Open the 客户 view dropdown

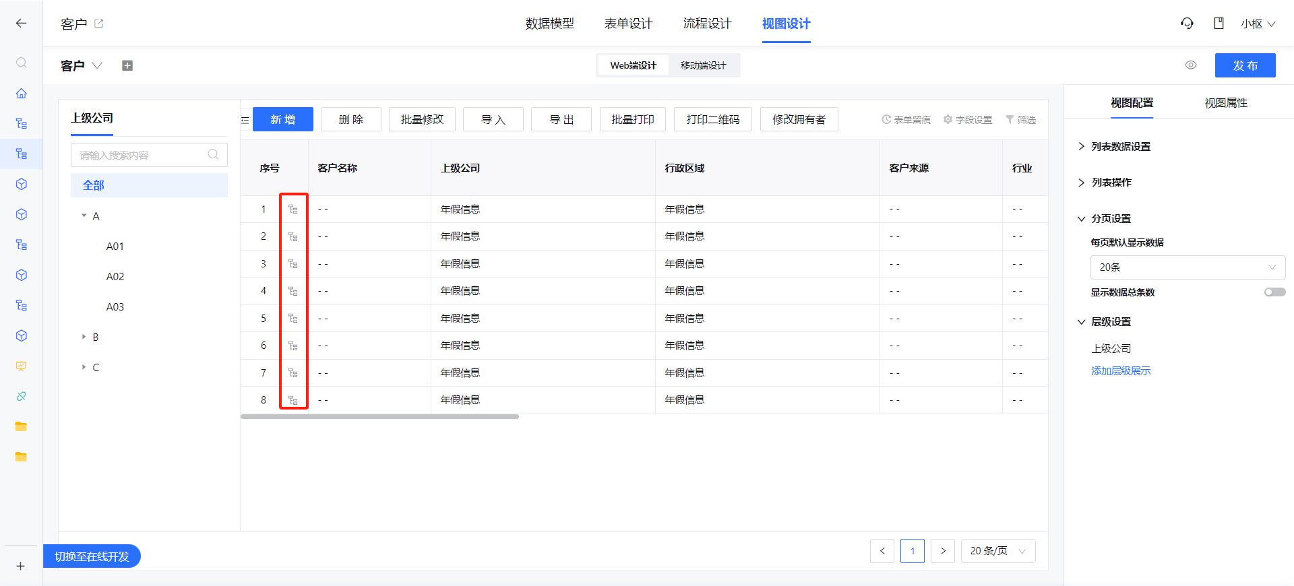click(x=97, y=65)
